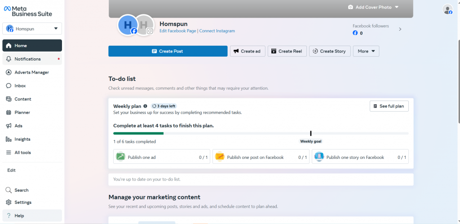Go to Home in sidebar
The width and height of the screenshot is (460, 224).
[x=32, y=45]
